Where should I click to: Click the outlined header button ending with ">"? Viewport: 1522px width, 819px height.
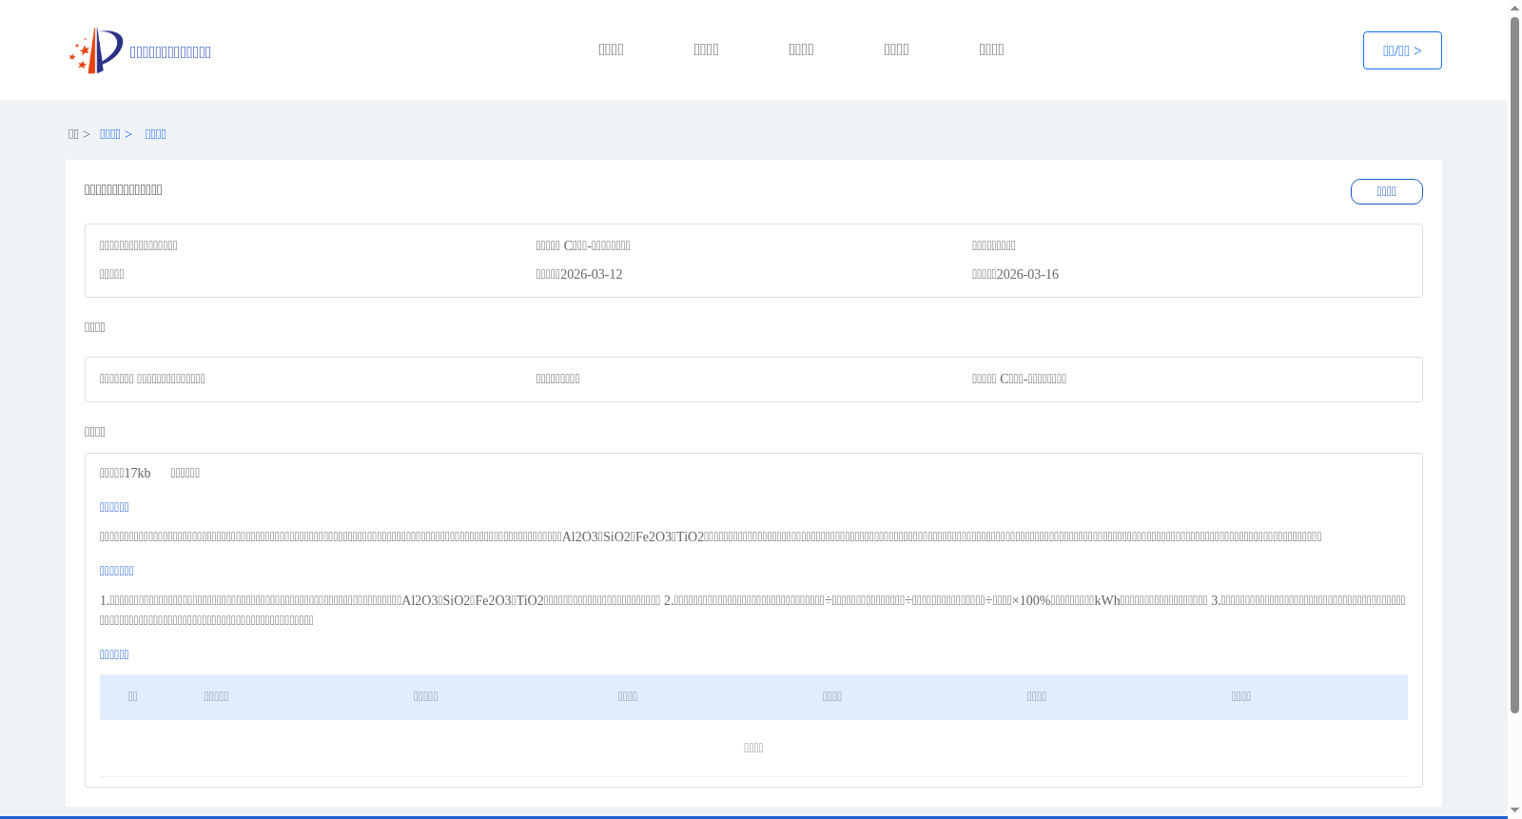coord(1402,50)
